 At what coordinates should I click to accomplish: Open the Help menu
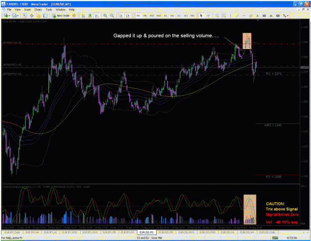point(72,9)
